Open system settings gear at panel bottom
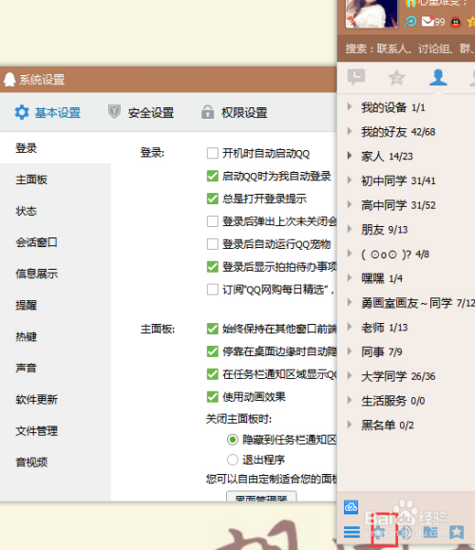 pos(380,533)
